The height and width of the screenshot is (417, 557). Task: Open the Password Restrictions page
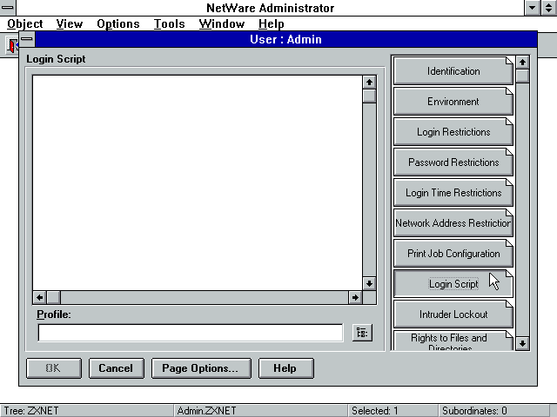point(453,162)
